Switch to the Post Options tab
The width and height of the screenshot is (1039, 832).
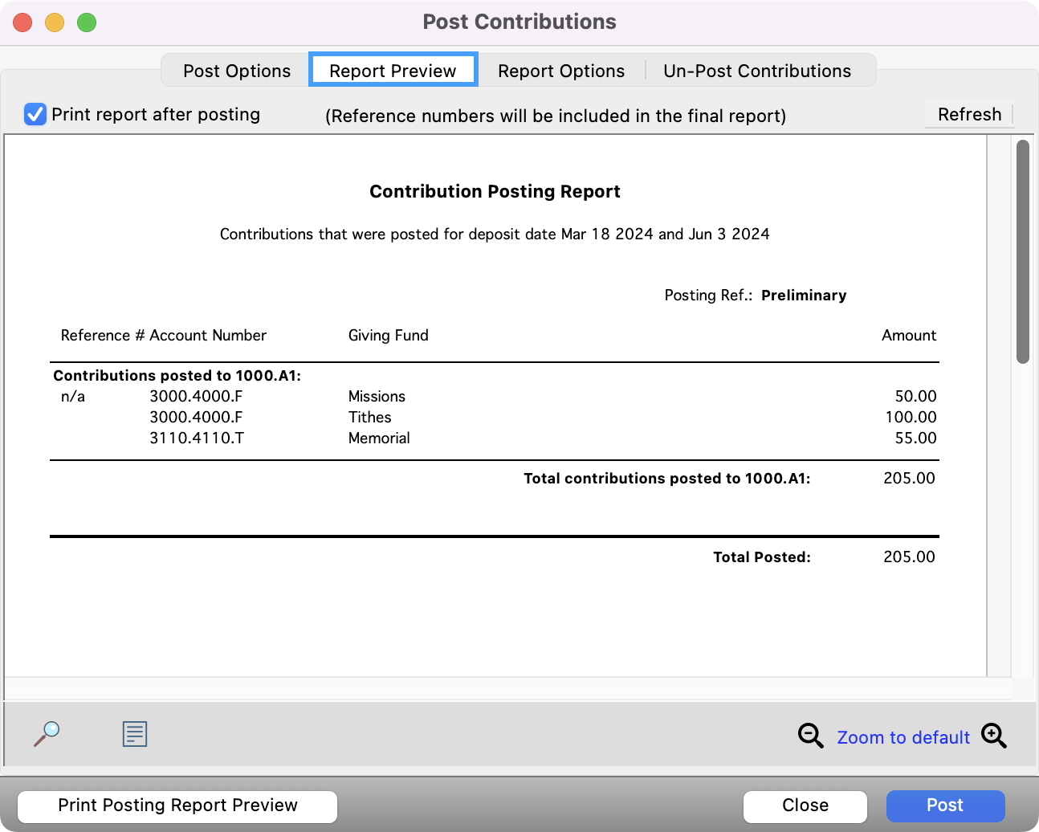[237, 71]
